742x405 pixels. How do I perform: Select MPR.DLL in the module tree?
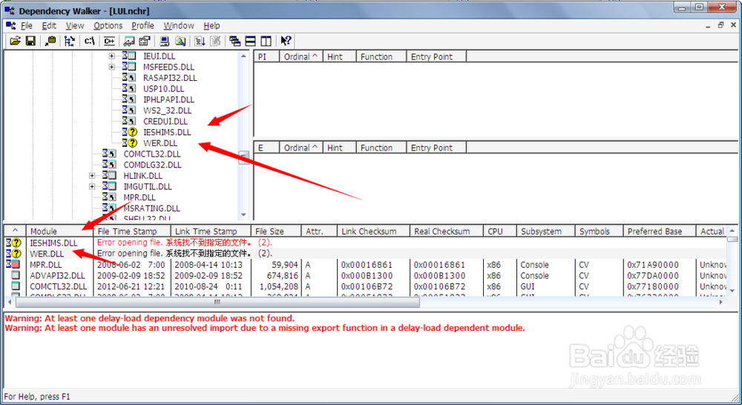point(139,197)
